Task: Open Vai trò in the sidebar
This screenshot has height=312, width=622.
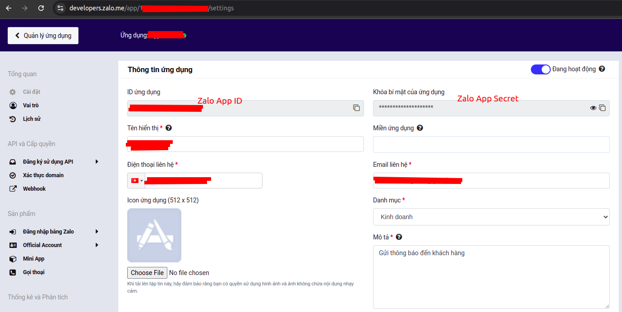Action: tap(31, 106)
